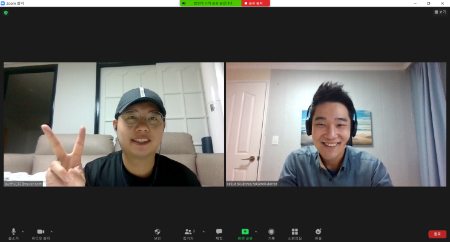Open the Participants panel
Image resolution: width=450 pixels, height=242 pixels.
pos(188,234)
